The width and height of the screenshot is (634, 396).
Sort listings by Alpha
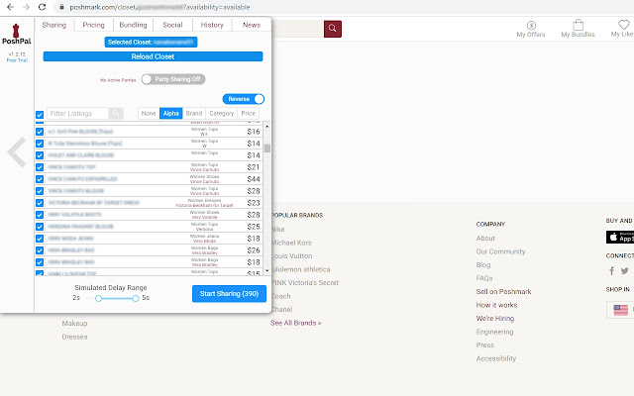(x=171, y=113)
